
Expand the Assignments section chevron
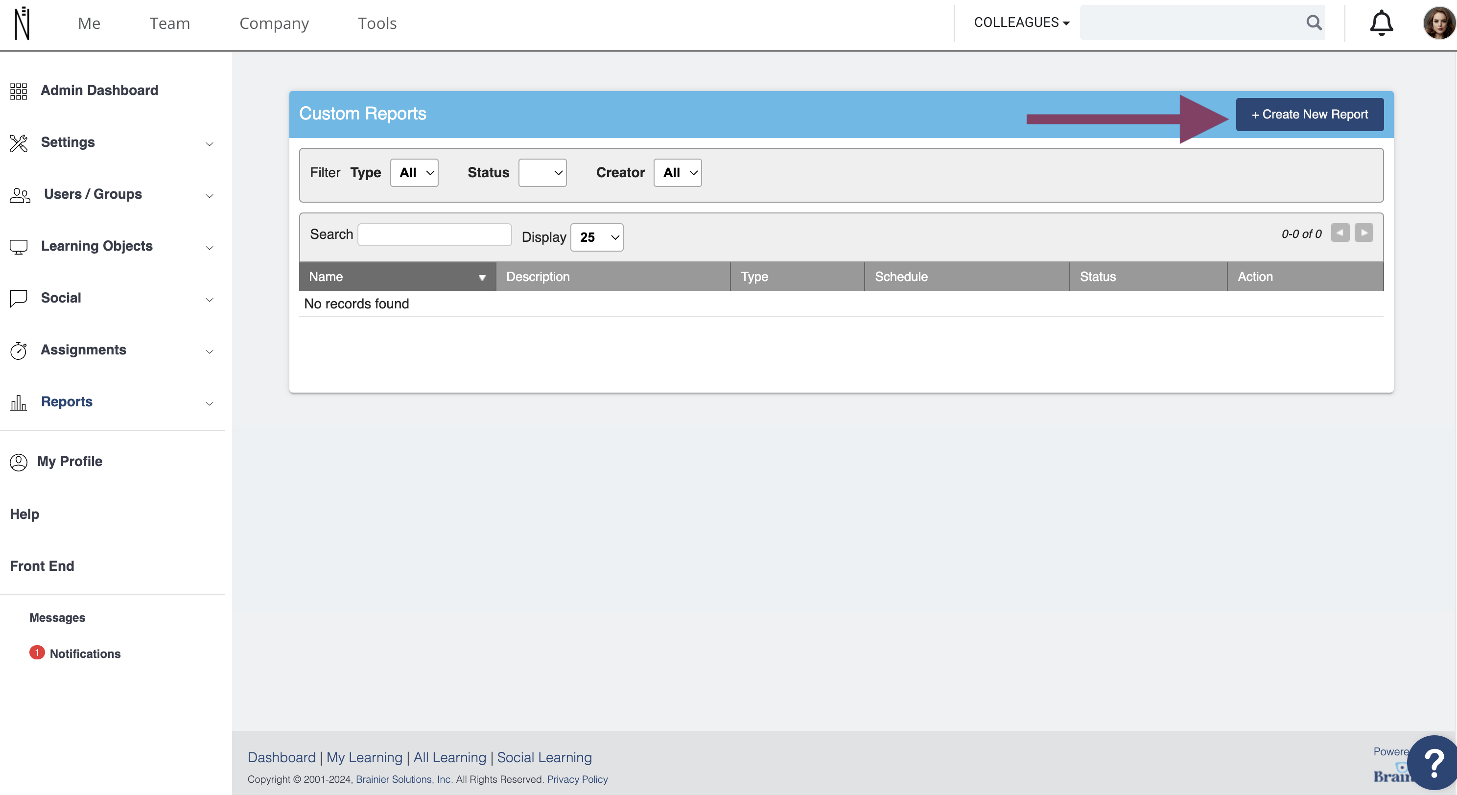pyautogui.click(x=209, y=351)
